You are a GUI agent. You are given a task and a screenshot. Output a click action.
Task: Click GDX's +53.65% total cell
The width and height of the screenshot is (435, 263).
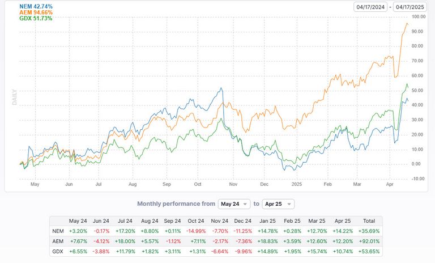coord(369,251)
